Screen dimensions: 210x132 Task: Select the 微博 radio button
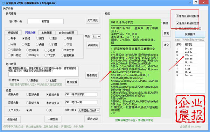click(x=26, y=38)
